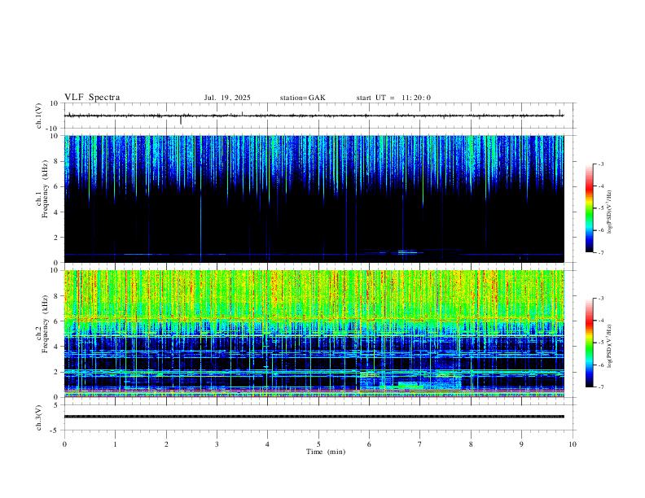Click the lower ch.2 color scale bar
Screen dimensions: 645x498
pos(589,343)
